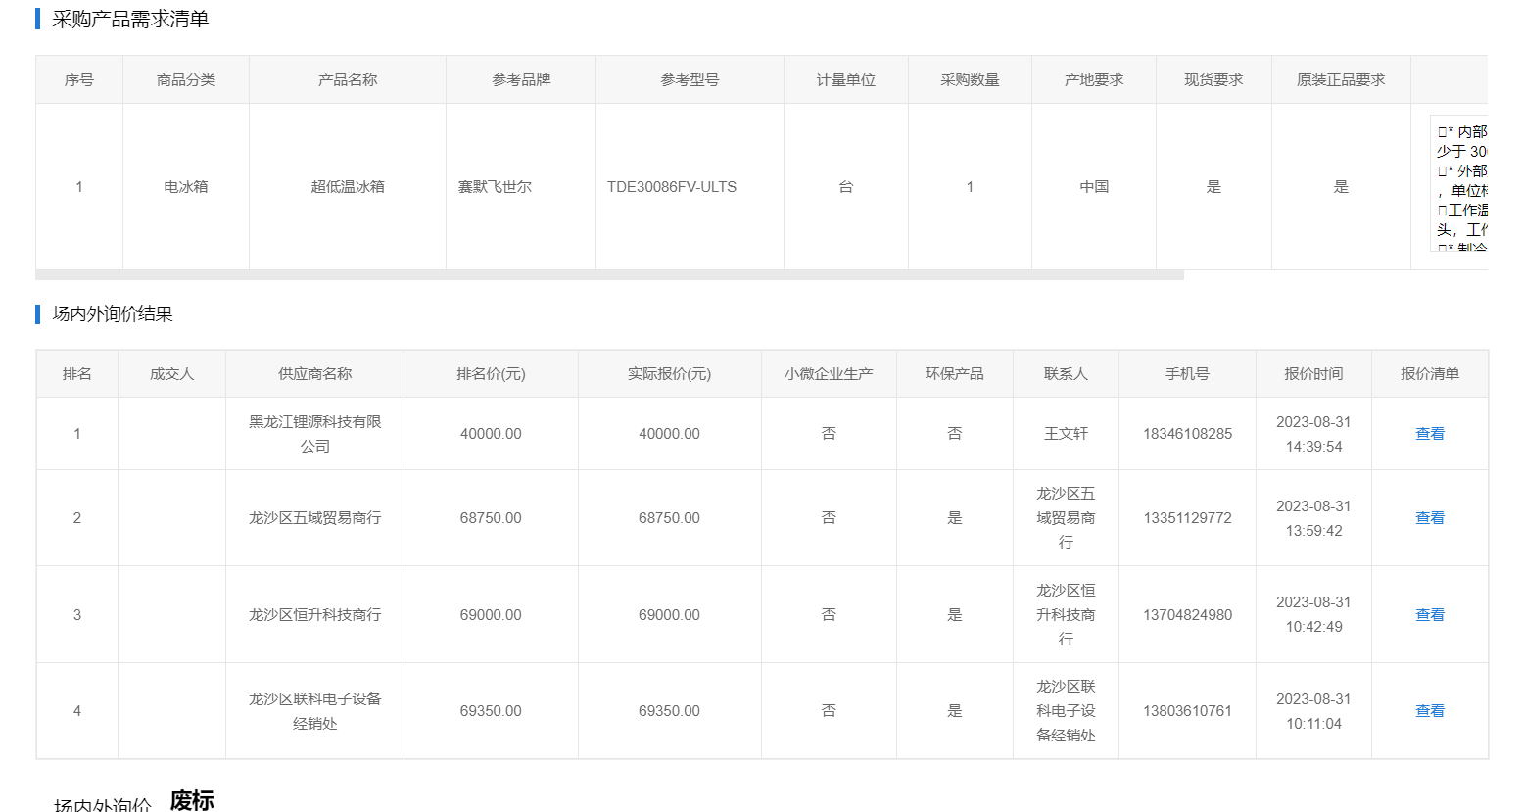View quote list for 龙沙区联科电子设备经销处
The height and width of the screenshot is (812, 1522).
[1429, 711]
